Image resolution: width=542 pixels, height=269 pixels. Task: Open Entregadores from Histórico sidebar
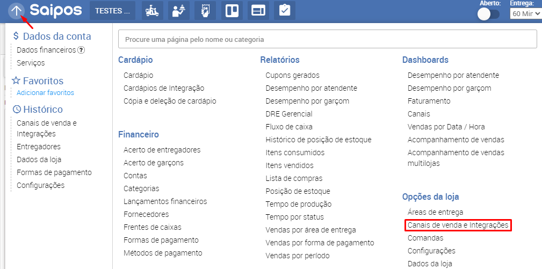click(x=39, y=147)
